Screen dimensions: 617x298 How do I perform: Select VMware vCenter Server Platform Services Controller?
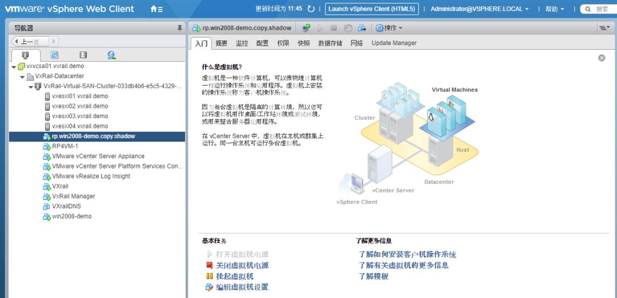pos(117,166)
